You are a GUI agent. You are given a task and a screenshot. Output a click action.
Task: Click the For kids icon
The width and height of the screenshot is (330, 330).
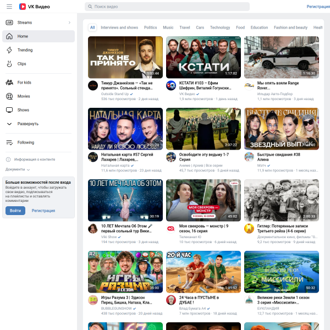tap(9, 82)
